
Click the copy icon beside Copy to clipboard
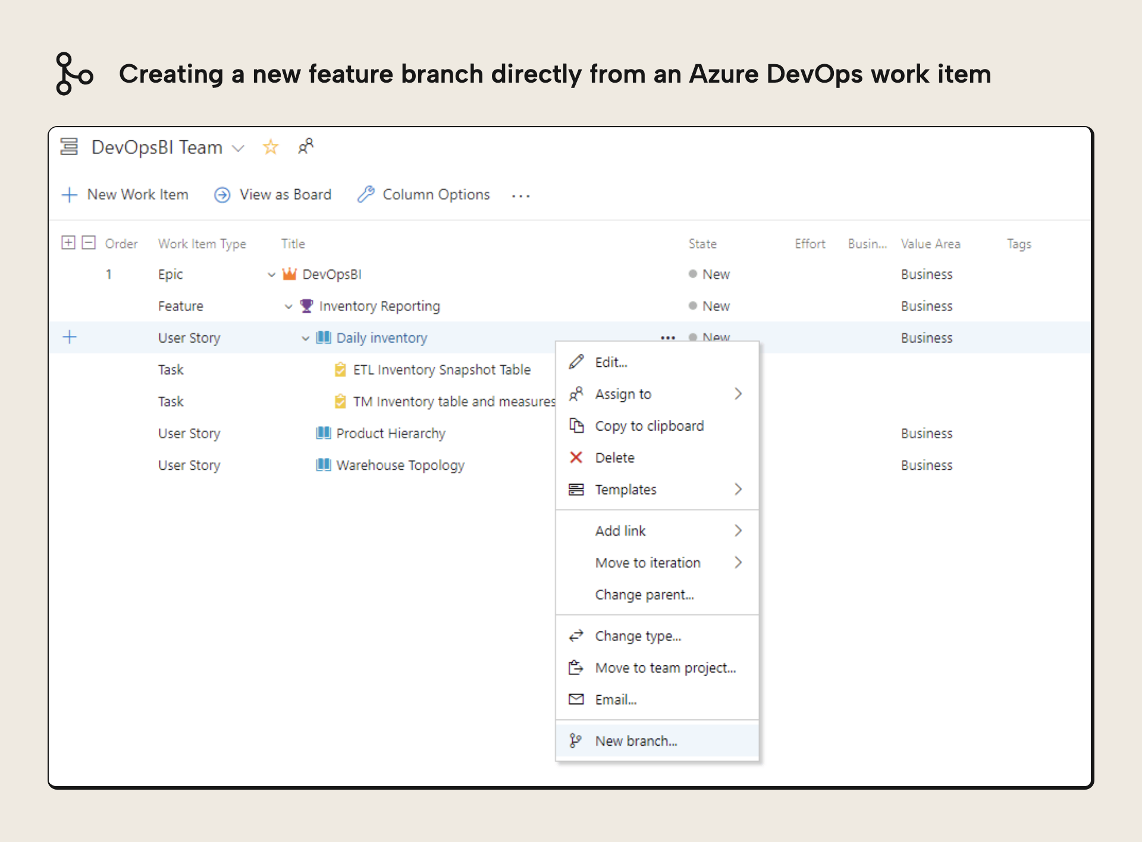(576, 425)
